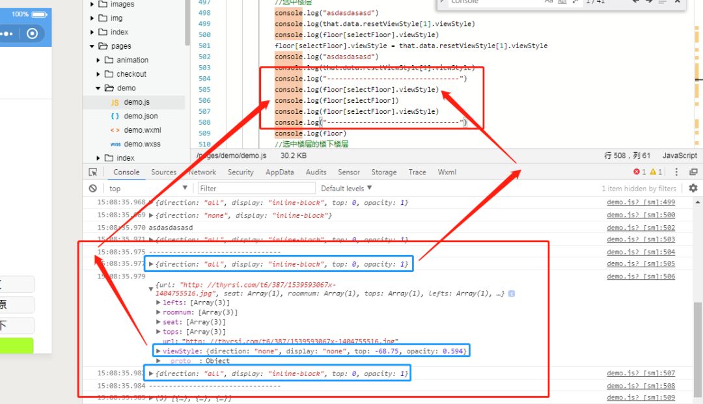The height and width of the screenshot is (404, 703).
Task: Click the 行 508, 列 61 cursor position
Action: (627, 155)
